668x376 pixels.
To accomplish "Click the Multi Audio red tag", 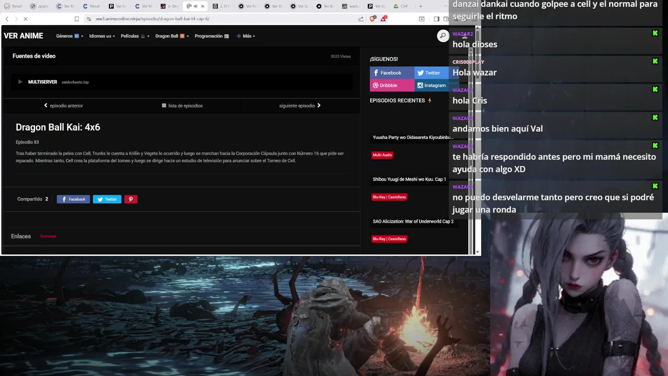I will tap(382, 155).
